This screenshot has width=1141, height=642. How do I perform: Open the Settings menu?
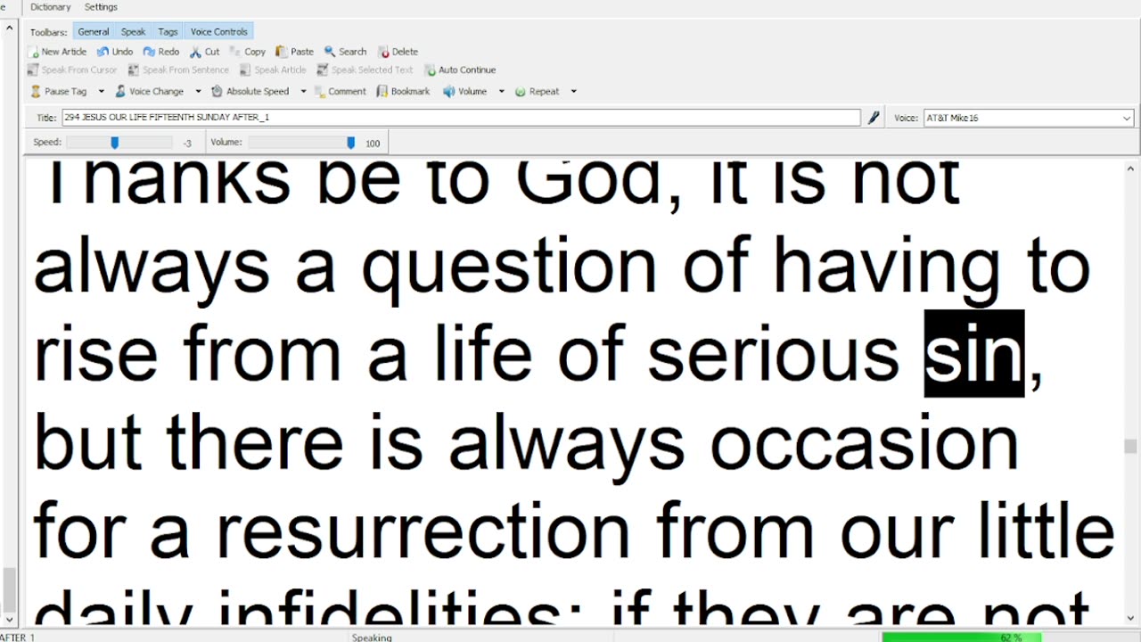click(101, 7)
